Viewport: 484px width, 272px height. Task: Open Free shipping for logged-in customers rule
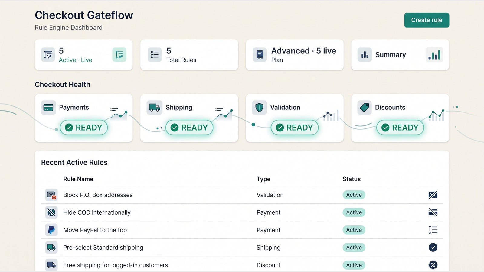click(x=116, y=265)
